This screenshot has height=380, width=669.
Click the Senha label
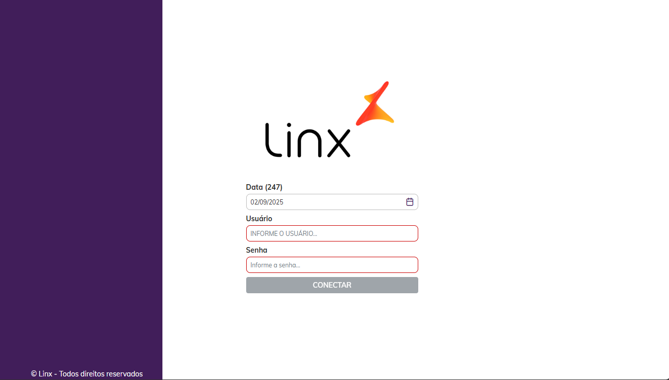pos(256,250)
